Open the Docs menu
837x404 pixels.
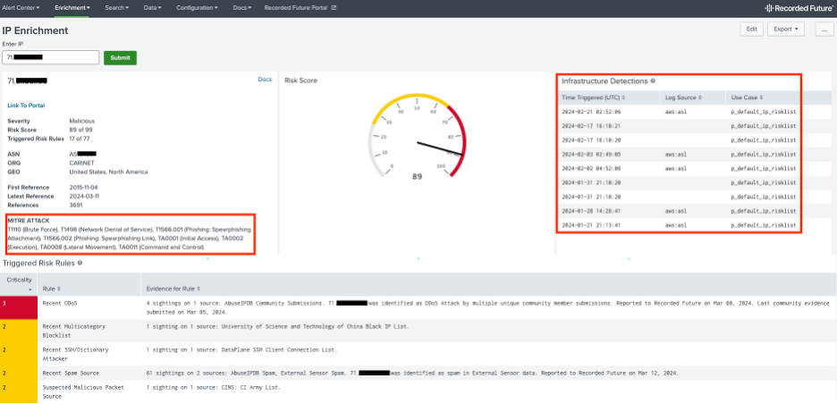[x=241, y=8]
